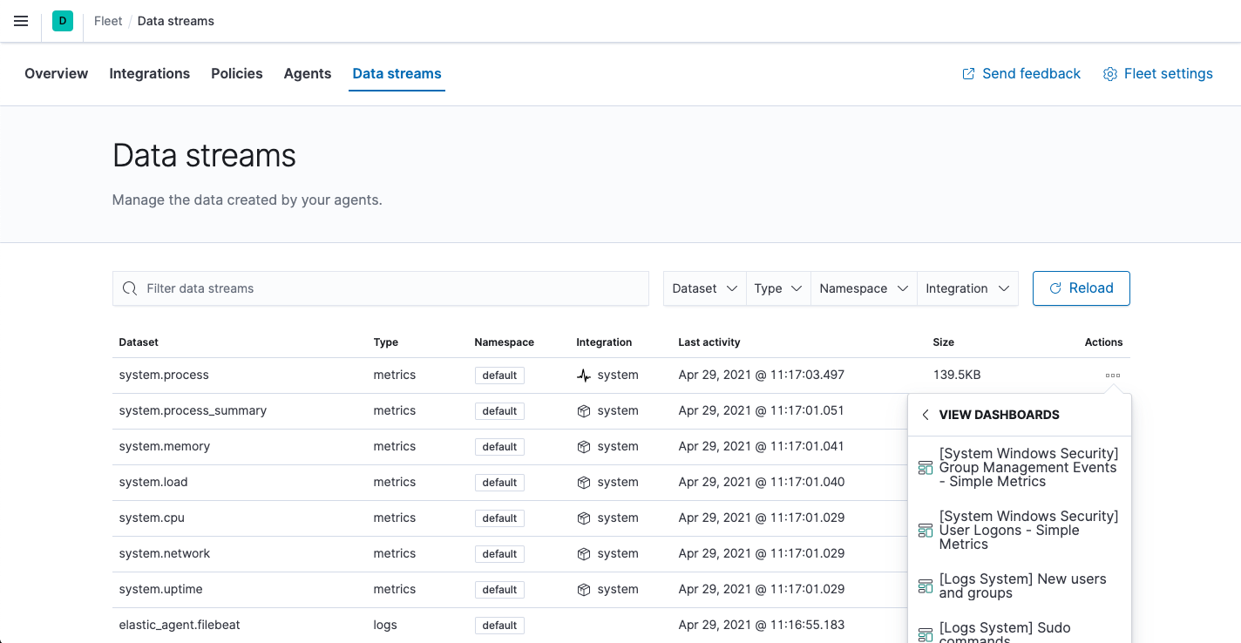Image resolution: width=1241 pixels, height=643 pixels.
Task: Click the dashboard icon beside "[Logs System] New users and groups"
Action: click(x=925, y=585)
